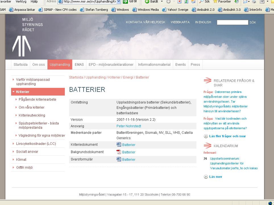Open the Hjälp menu

34,2
